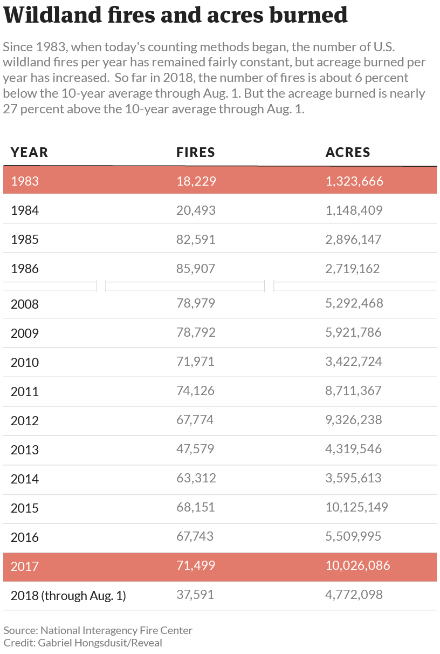Click the National Interagency Fire Center source line
440x654 pixels.
[x=98, y=630]
